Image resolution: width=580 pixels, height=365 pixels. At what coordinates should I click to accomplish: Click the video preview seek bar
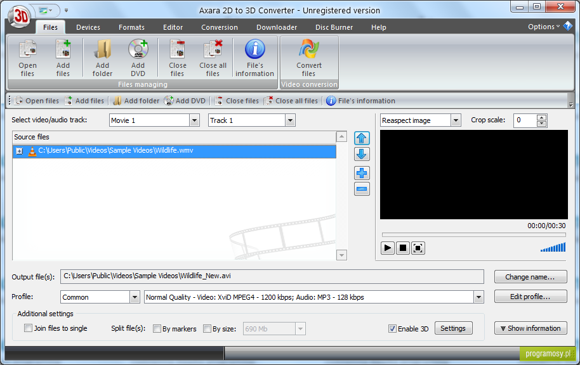point(474,234)
